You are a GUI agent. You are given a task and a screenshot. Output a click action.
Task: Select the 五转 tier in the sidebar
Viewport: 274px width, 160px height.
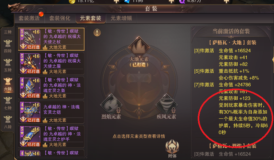pos(8,65)
